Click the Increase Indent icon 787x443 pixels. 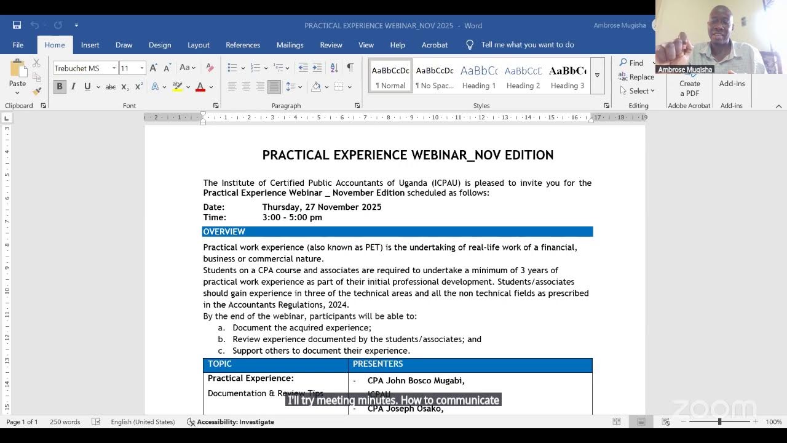tap(317, 68)
